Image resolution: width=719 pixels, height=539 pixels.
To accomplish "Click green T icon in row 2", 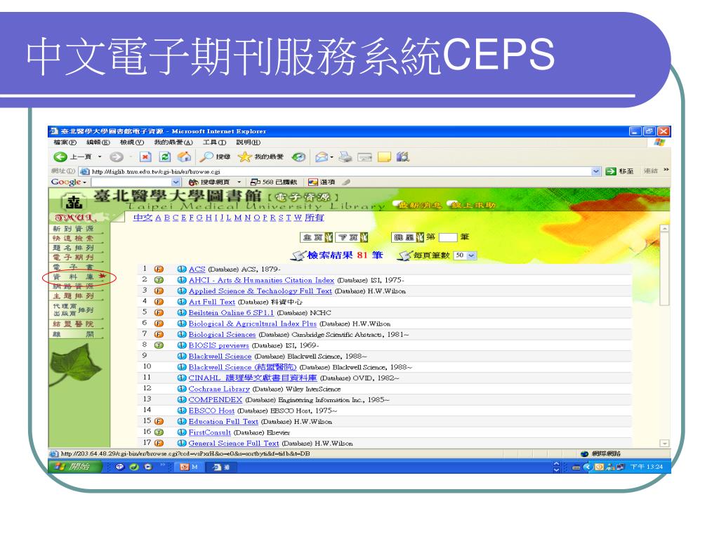I will 159,280.
